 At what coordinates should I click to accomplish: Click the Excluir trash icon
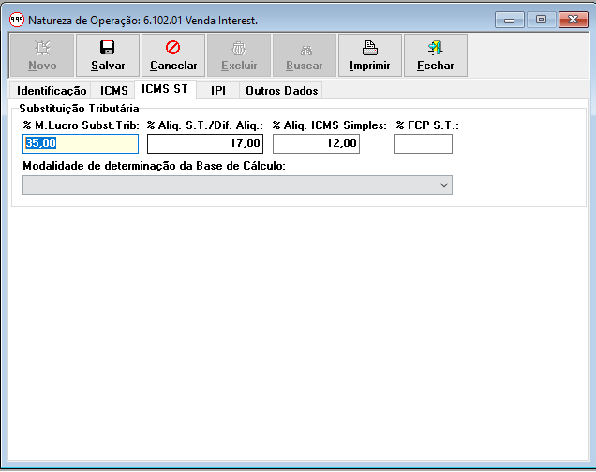[x=239, y=48]
